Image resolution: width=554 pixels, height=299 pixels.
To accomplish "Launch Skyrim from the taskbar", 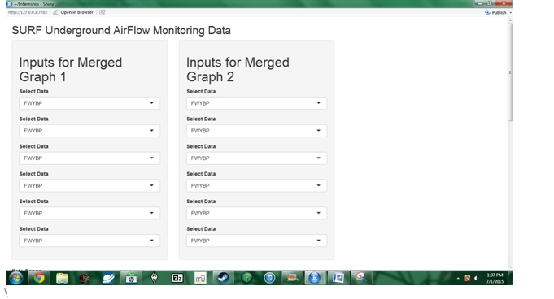I will coord(155,278).
